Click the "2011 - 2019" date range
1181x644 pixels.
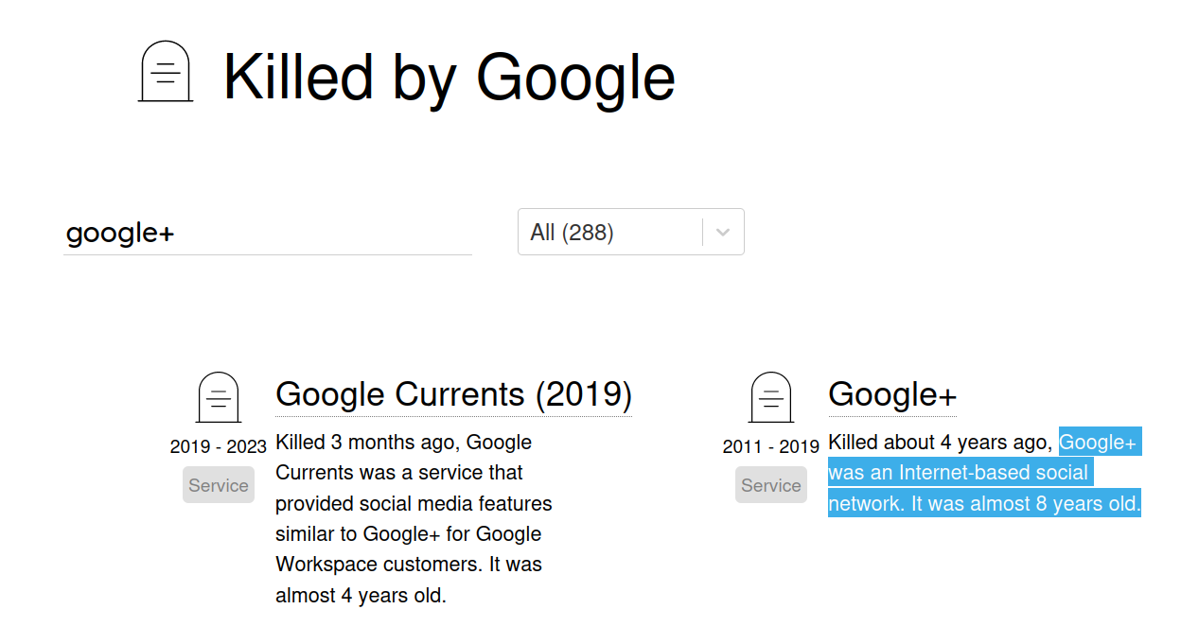coord(771,446)
